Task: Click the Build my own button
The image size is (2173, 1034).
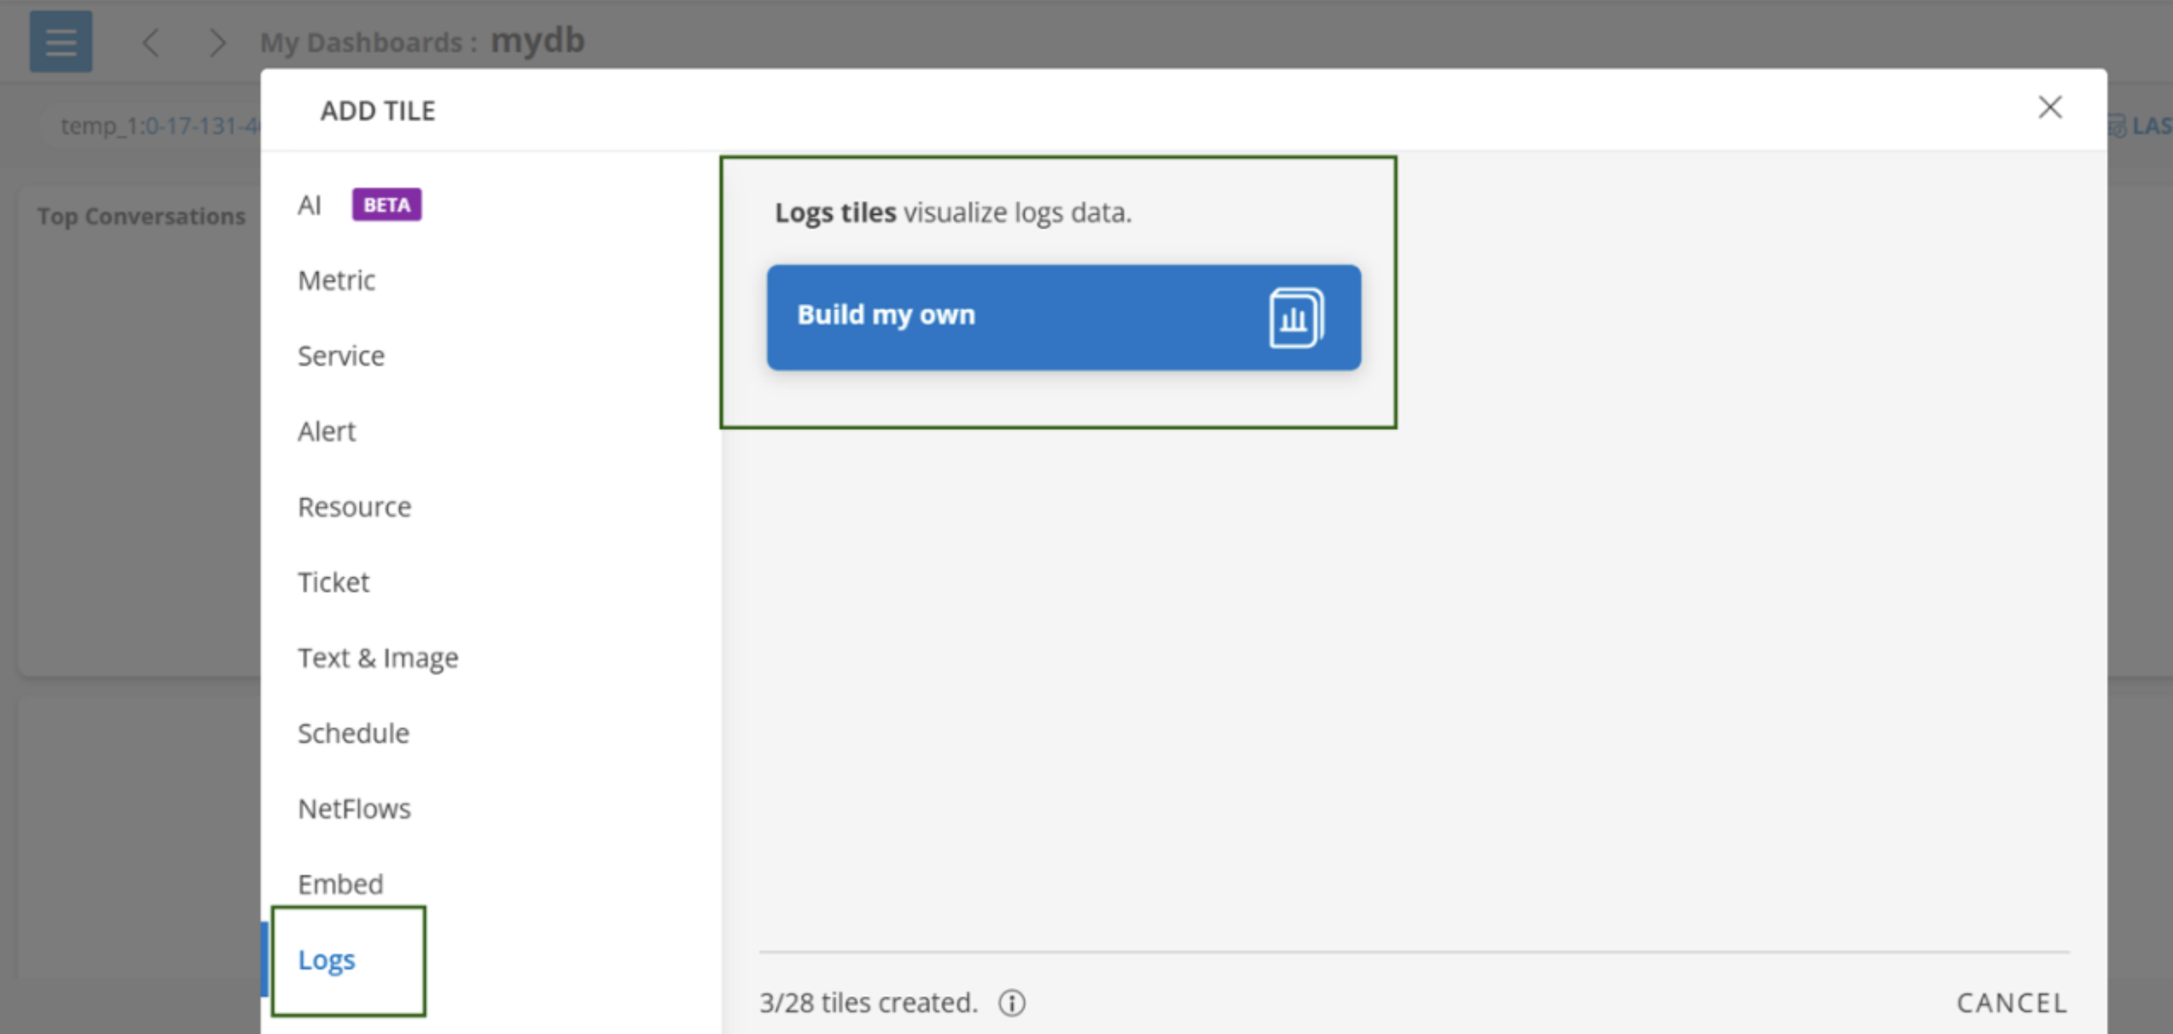Action: 1064,317
